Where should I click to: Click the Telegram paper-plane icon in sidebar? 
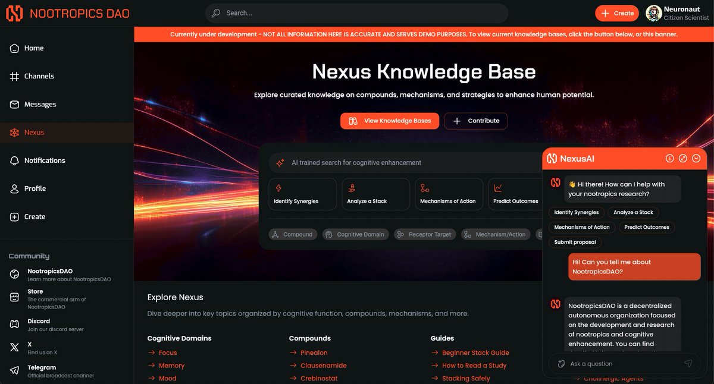click(14, 370)
